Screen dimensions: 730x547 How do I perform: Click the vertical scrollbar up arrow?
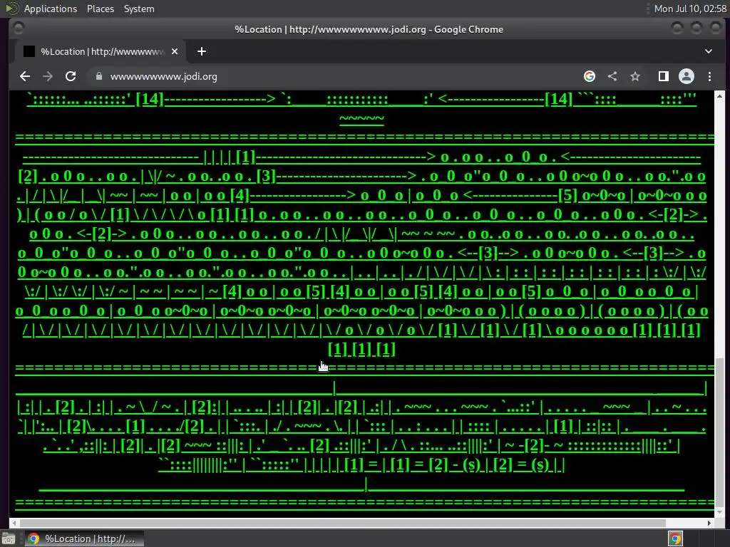719,96
